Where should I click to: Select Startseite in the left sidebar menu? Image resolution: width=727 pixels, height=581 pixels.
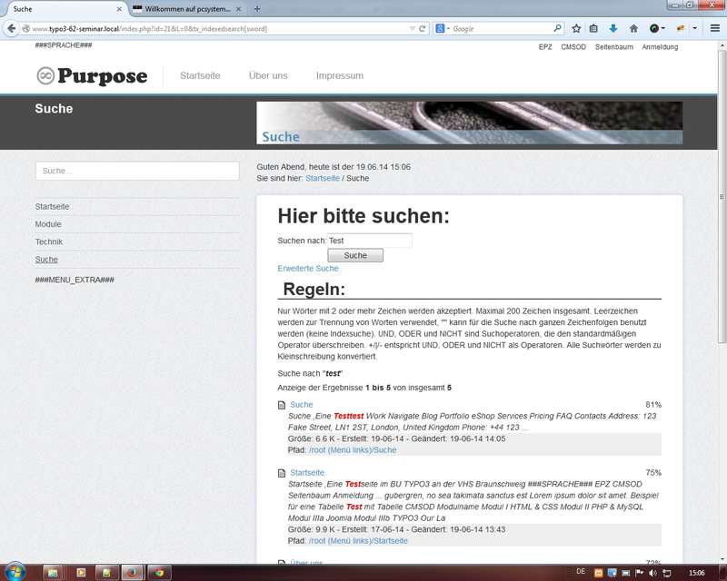coord(52,207)
